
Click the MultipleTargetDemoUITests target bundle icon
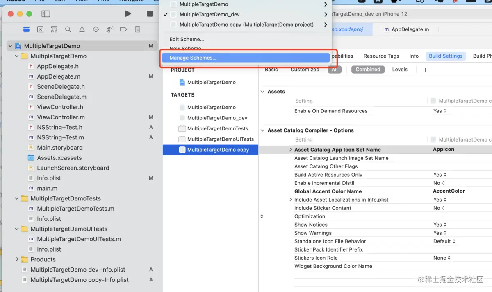coord(182,139)
